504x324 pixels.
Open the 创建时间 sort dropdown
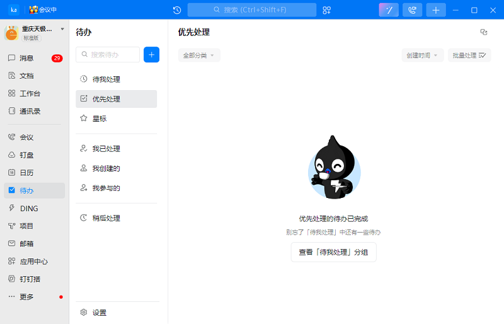point(422,55)
